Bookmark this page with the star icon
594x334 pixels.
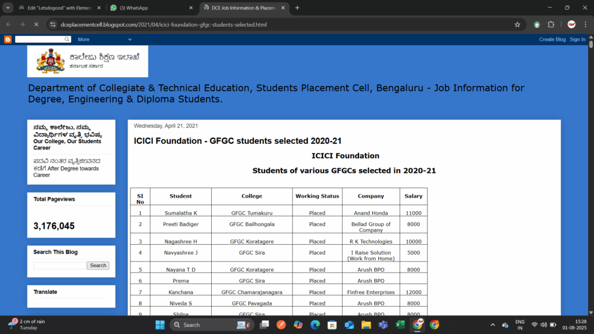pos(517,24)
